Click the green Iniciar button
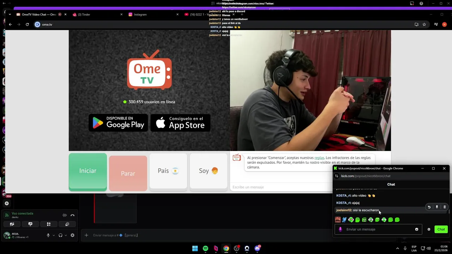The image size is (452, 254). click(88, 172)
